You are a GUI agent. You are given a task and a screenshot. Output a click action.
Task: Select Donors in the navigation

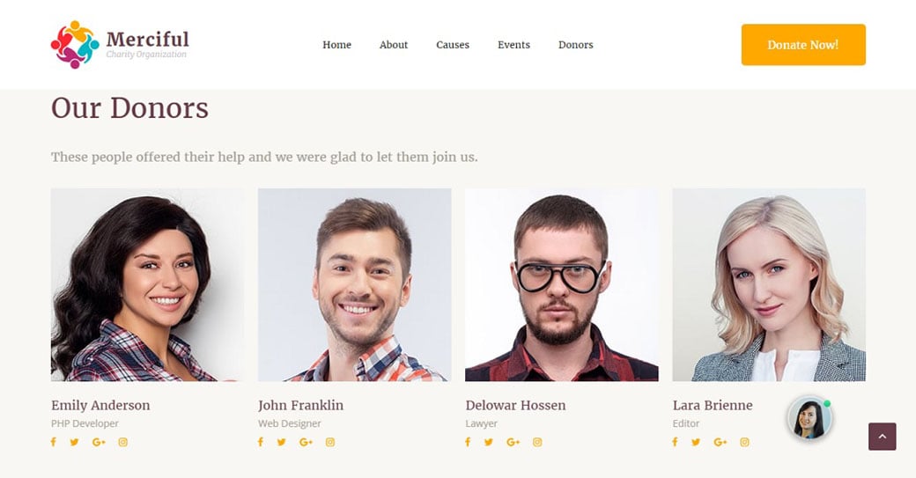pos(576,45)
